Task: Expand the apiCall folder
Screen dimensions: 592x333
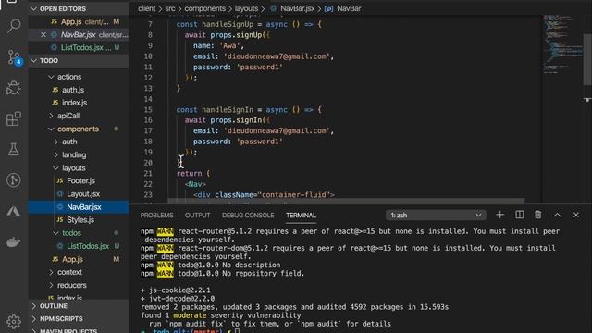Action: tap(79, 116)
